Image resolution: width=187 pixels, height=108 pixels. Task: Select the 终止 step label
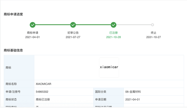tap(153, 33)
